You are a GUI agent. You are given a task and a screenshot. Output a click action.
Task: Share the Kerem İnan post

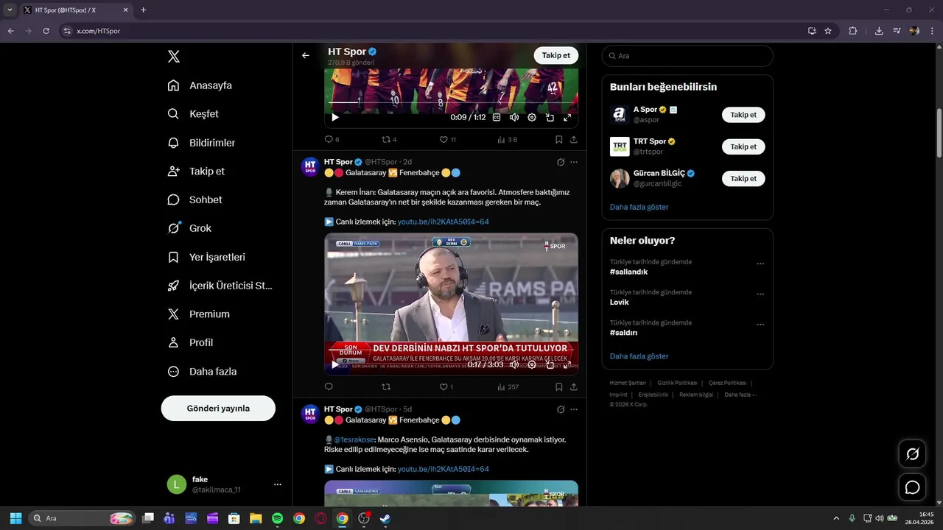[x=574, y=386]
